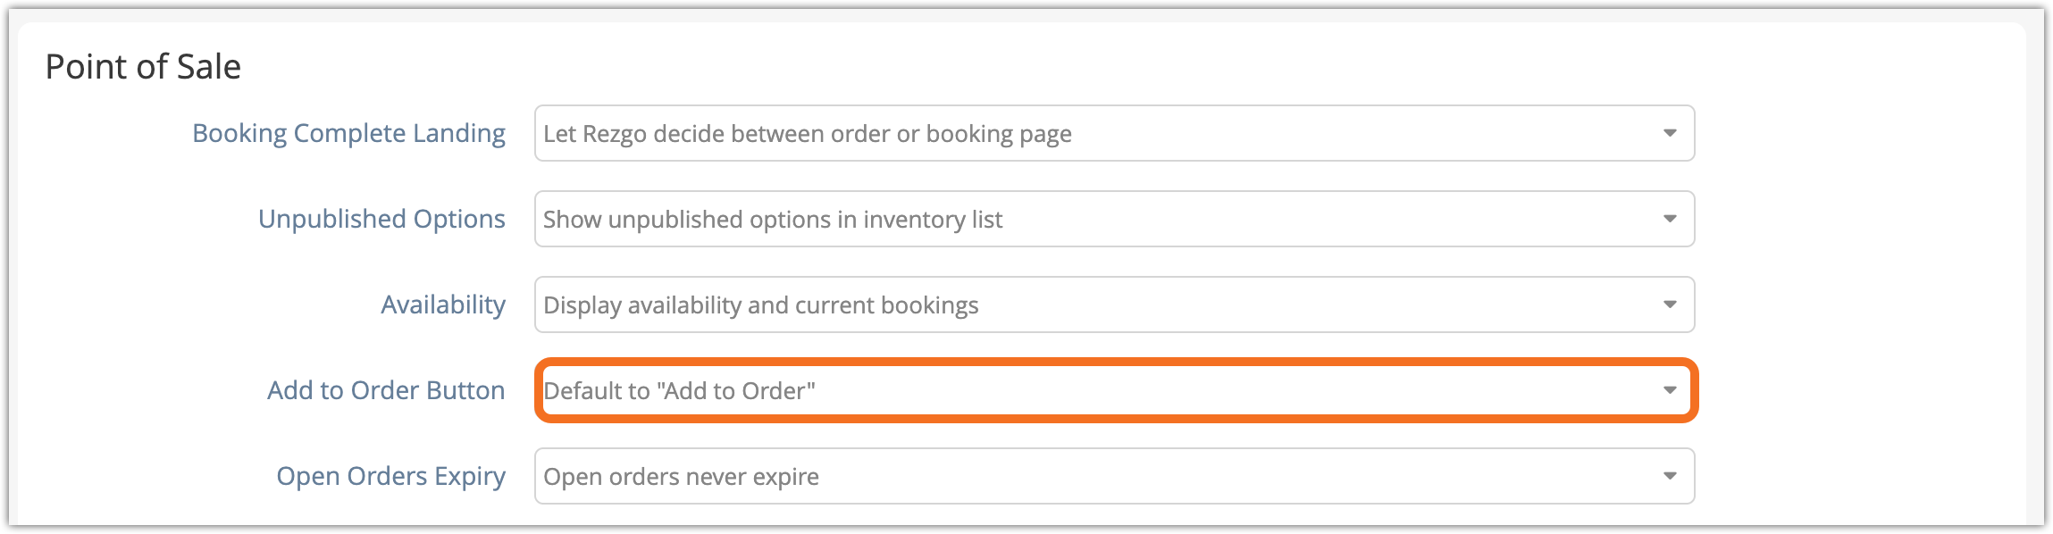This screenshot has width=2053, height=534.
Task: Click the Availability dropdown arrow
Action: pos(1669,305)
